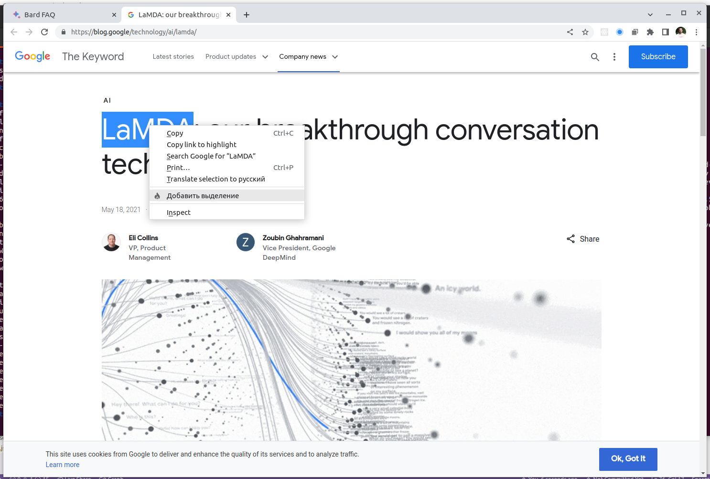
Task: Open the site search magnifier icon
Action: pos(595,57)
